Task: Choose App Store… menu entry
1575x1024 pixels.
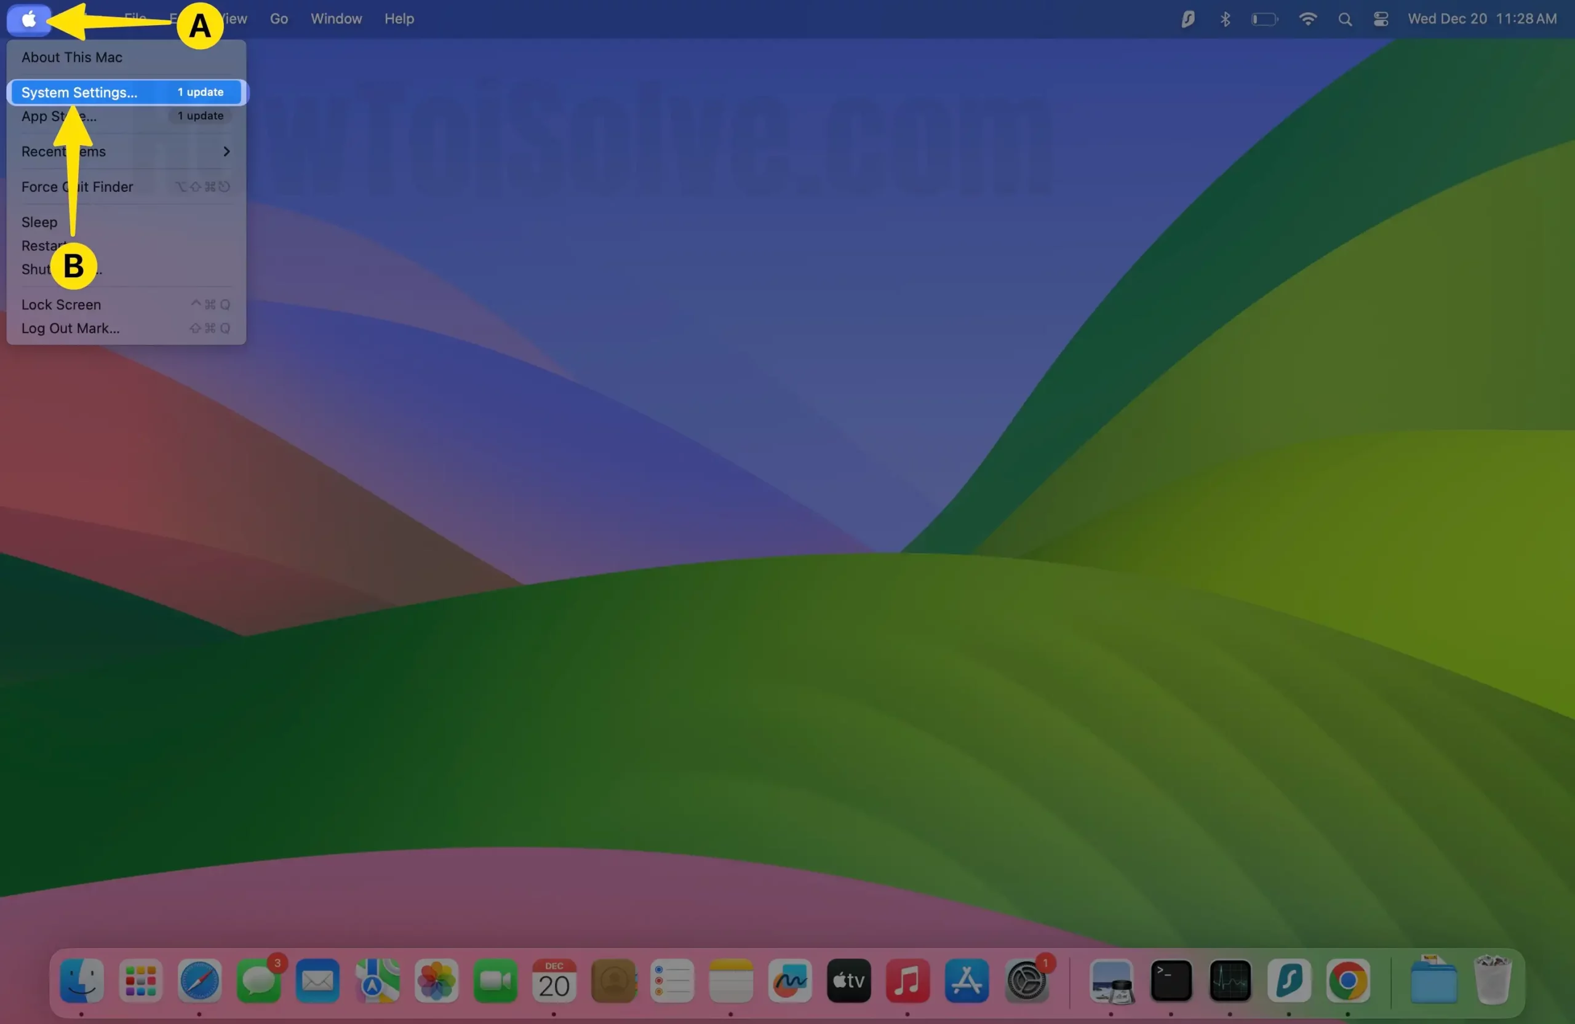Action: click(x=126, y=116)
